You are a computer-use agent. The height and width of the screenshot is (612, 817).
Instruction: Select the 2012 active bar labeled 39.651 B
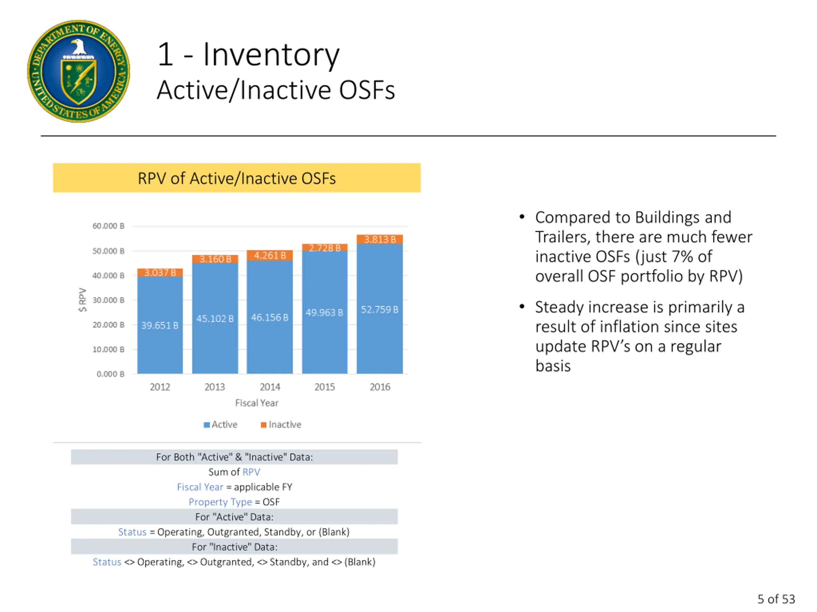click(160, 325)
